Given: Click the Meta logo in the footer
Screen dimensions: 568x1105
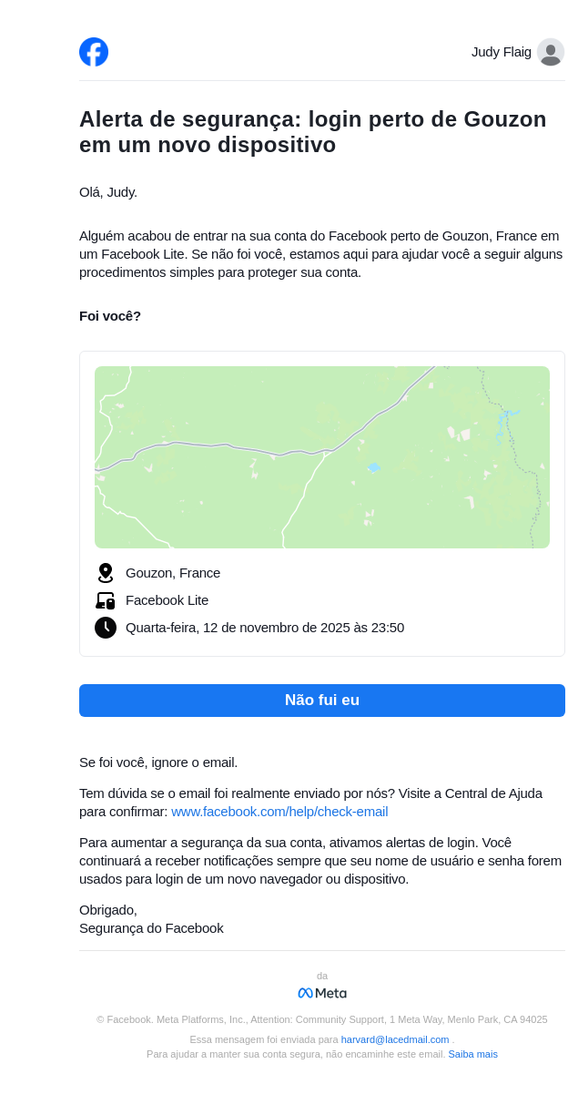Looking at the screenshot, I should 322,993.
